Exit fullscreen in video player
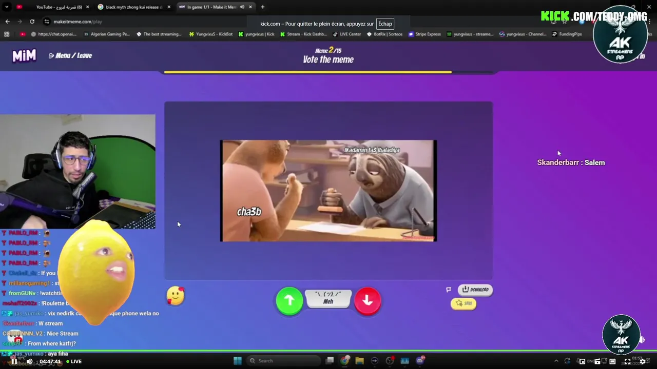657x369 pixels. tap(627, 361)
